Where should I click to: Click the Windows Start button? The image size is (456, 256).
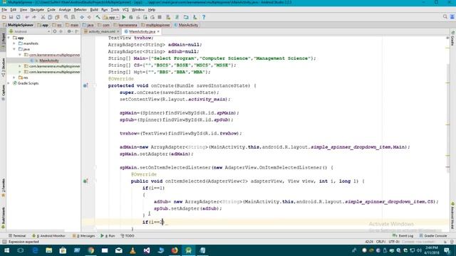tap(6, 250)
